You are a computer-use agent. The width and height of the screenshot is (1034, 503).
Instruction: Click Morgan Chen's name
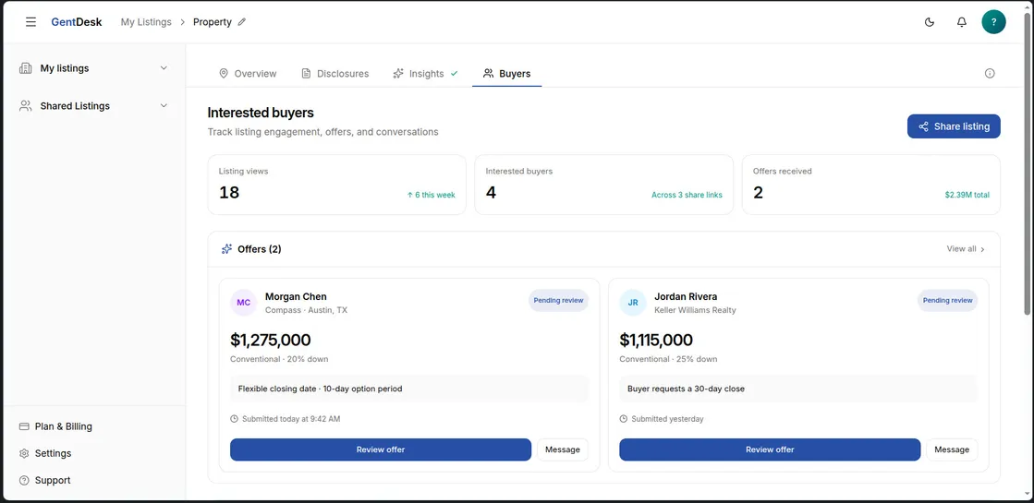click(x=296, y=296)
